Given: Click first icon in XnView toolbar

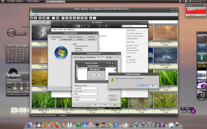Looking at the screenshot, I should (x=32, y=18).
